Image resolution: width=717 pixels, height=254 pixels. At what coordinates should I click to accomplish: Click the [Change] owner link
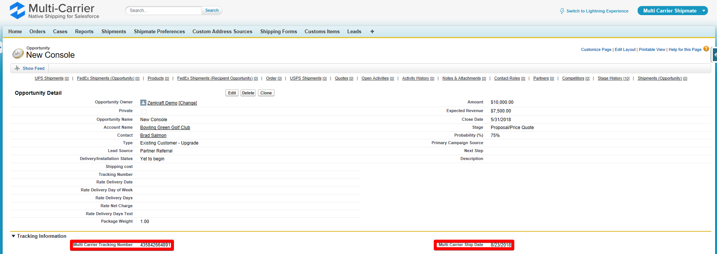[188, 103]
